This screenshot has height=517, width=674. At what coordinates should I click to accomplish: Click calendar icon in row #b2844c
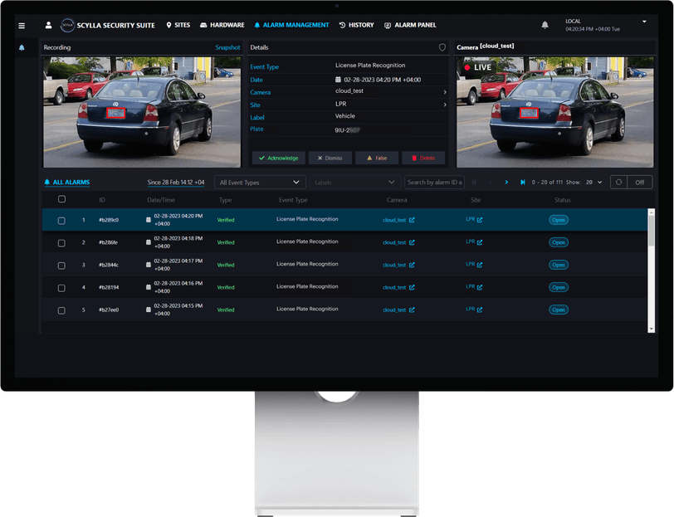click(149, 265)
